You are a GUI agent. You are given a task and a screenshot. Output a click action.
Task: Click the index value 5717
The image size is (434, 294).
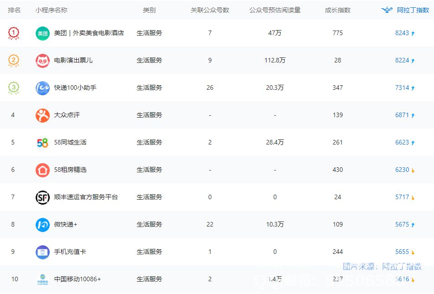[x=402, y=197]
